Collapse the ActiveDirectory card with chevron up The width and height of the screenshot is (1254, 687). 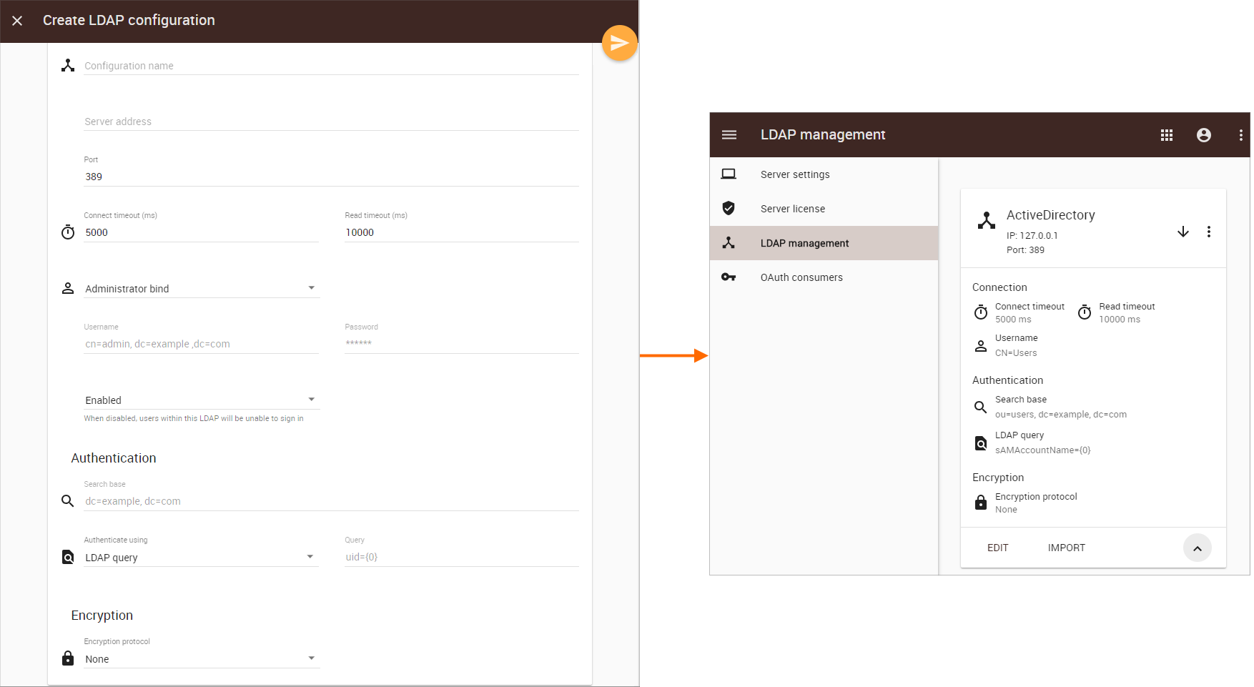[x=1198, y=548]
